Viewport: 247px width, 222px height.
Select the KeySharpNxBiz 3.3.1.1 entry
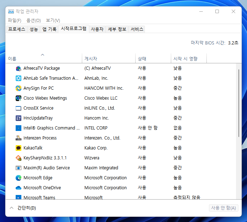pos(45,158)
